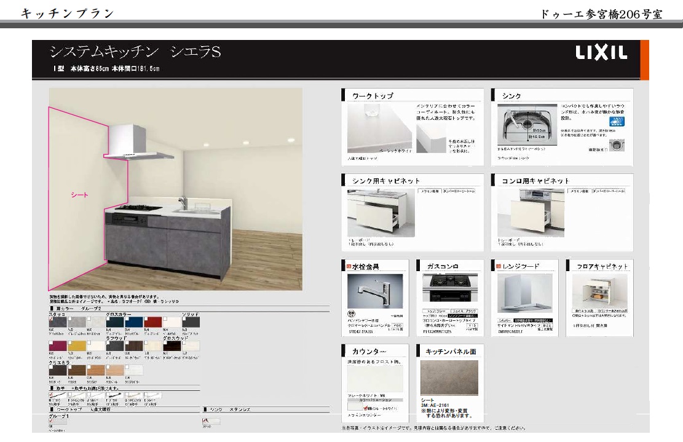The width and height of the screenshot is (683, 442).
Task: Click the システムキッチン シエラS title
Action: 135,52
